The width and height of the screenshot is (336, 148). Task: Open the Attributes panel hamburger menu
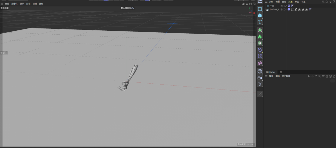tap(266, 76)
